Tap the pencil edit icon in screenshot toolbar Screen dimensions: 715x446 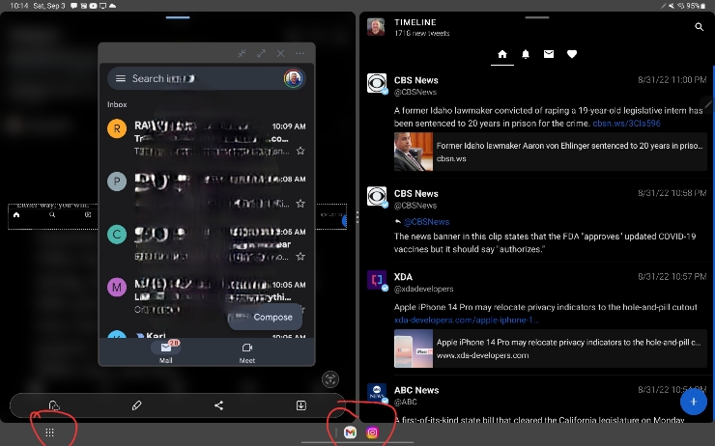tap(136, 405)
